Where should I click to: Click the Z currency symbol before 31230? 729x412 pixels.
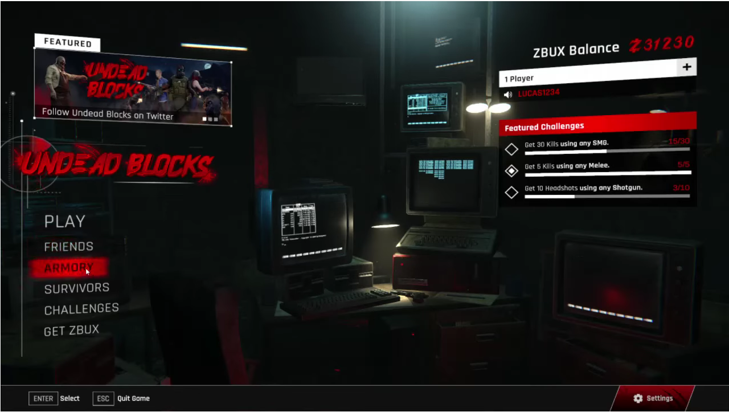[635, 46]
